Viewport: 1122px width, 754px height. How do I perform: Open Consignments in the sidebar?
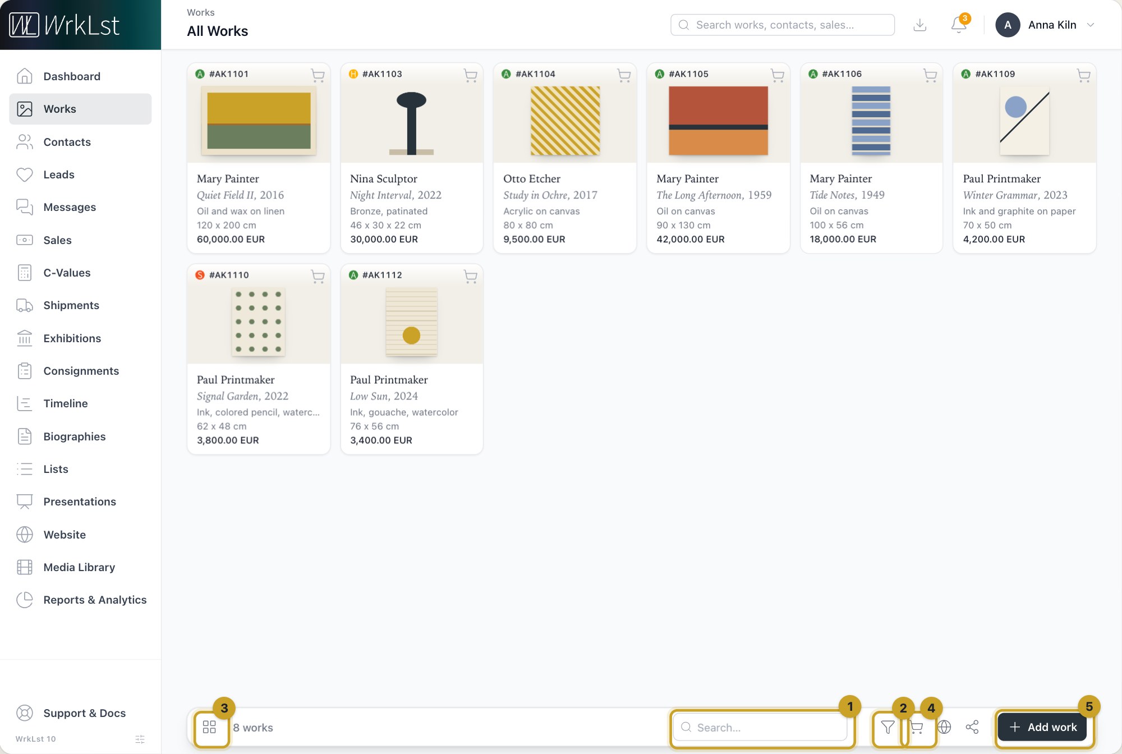[x=80, y=371]
